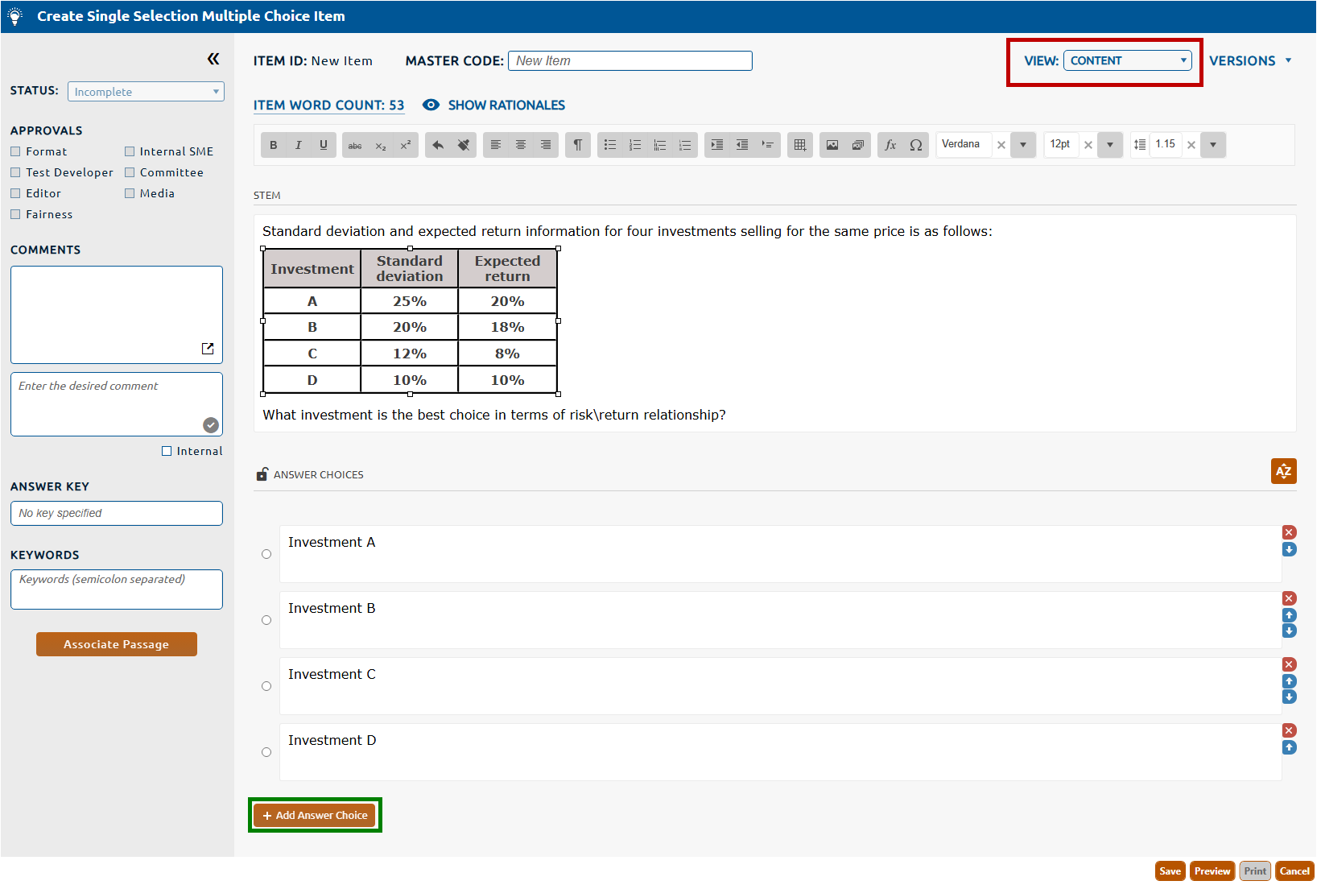Image resolution: width=1321 pixels, height=885 pixels.
Task: Apply strikethrough formatting
Action: click(355, 145)
